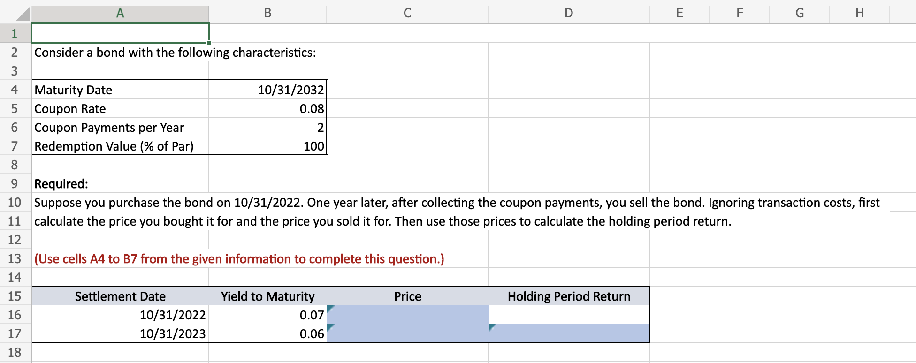Image resolution: width=916 pixels, height=363 pixels.
Task: Select the 'Yield to Maturity' header cell
Action: tap(267, 296)
